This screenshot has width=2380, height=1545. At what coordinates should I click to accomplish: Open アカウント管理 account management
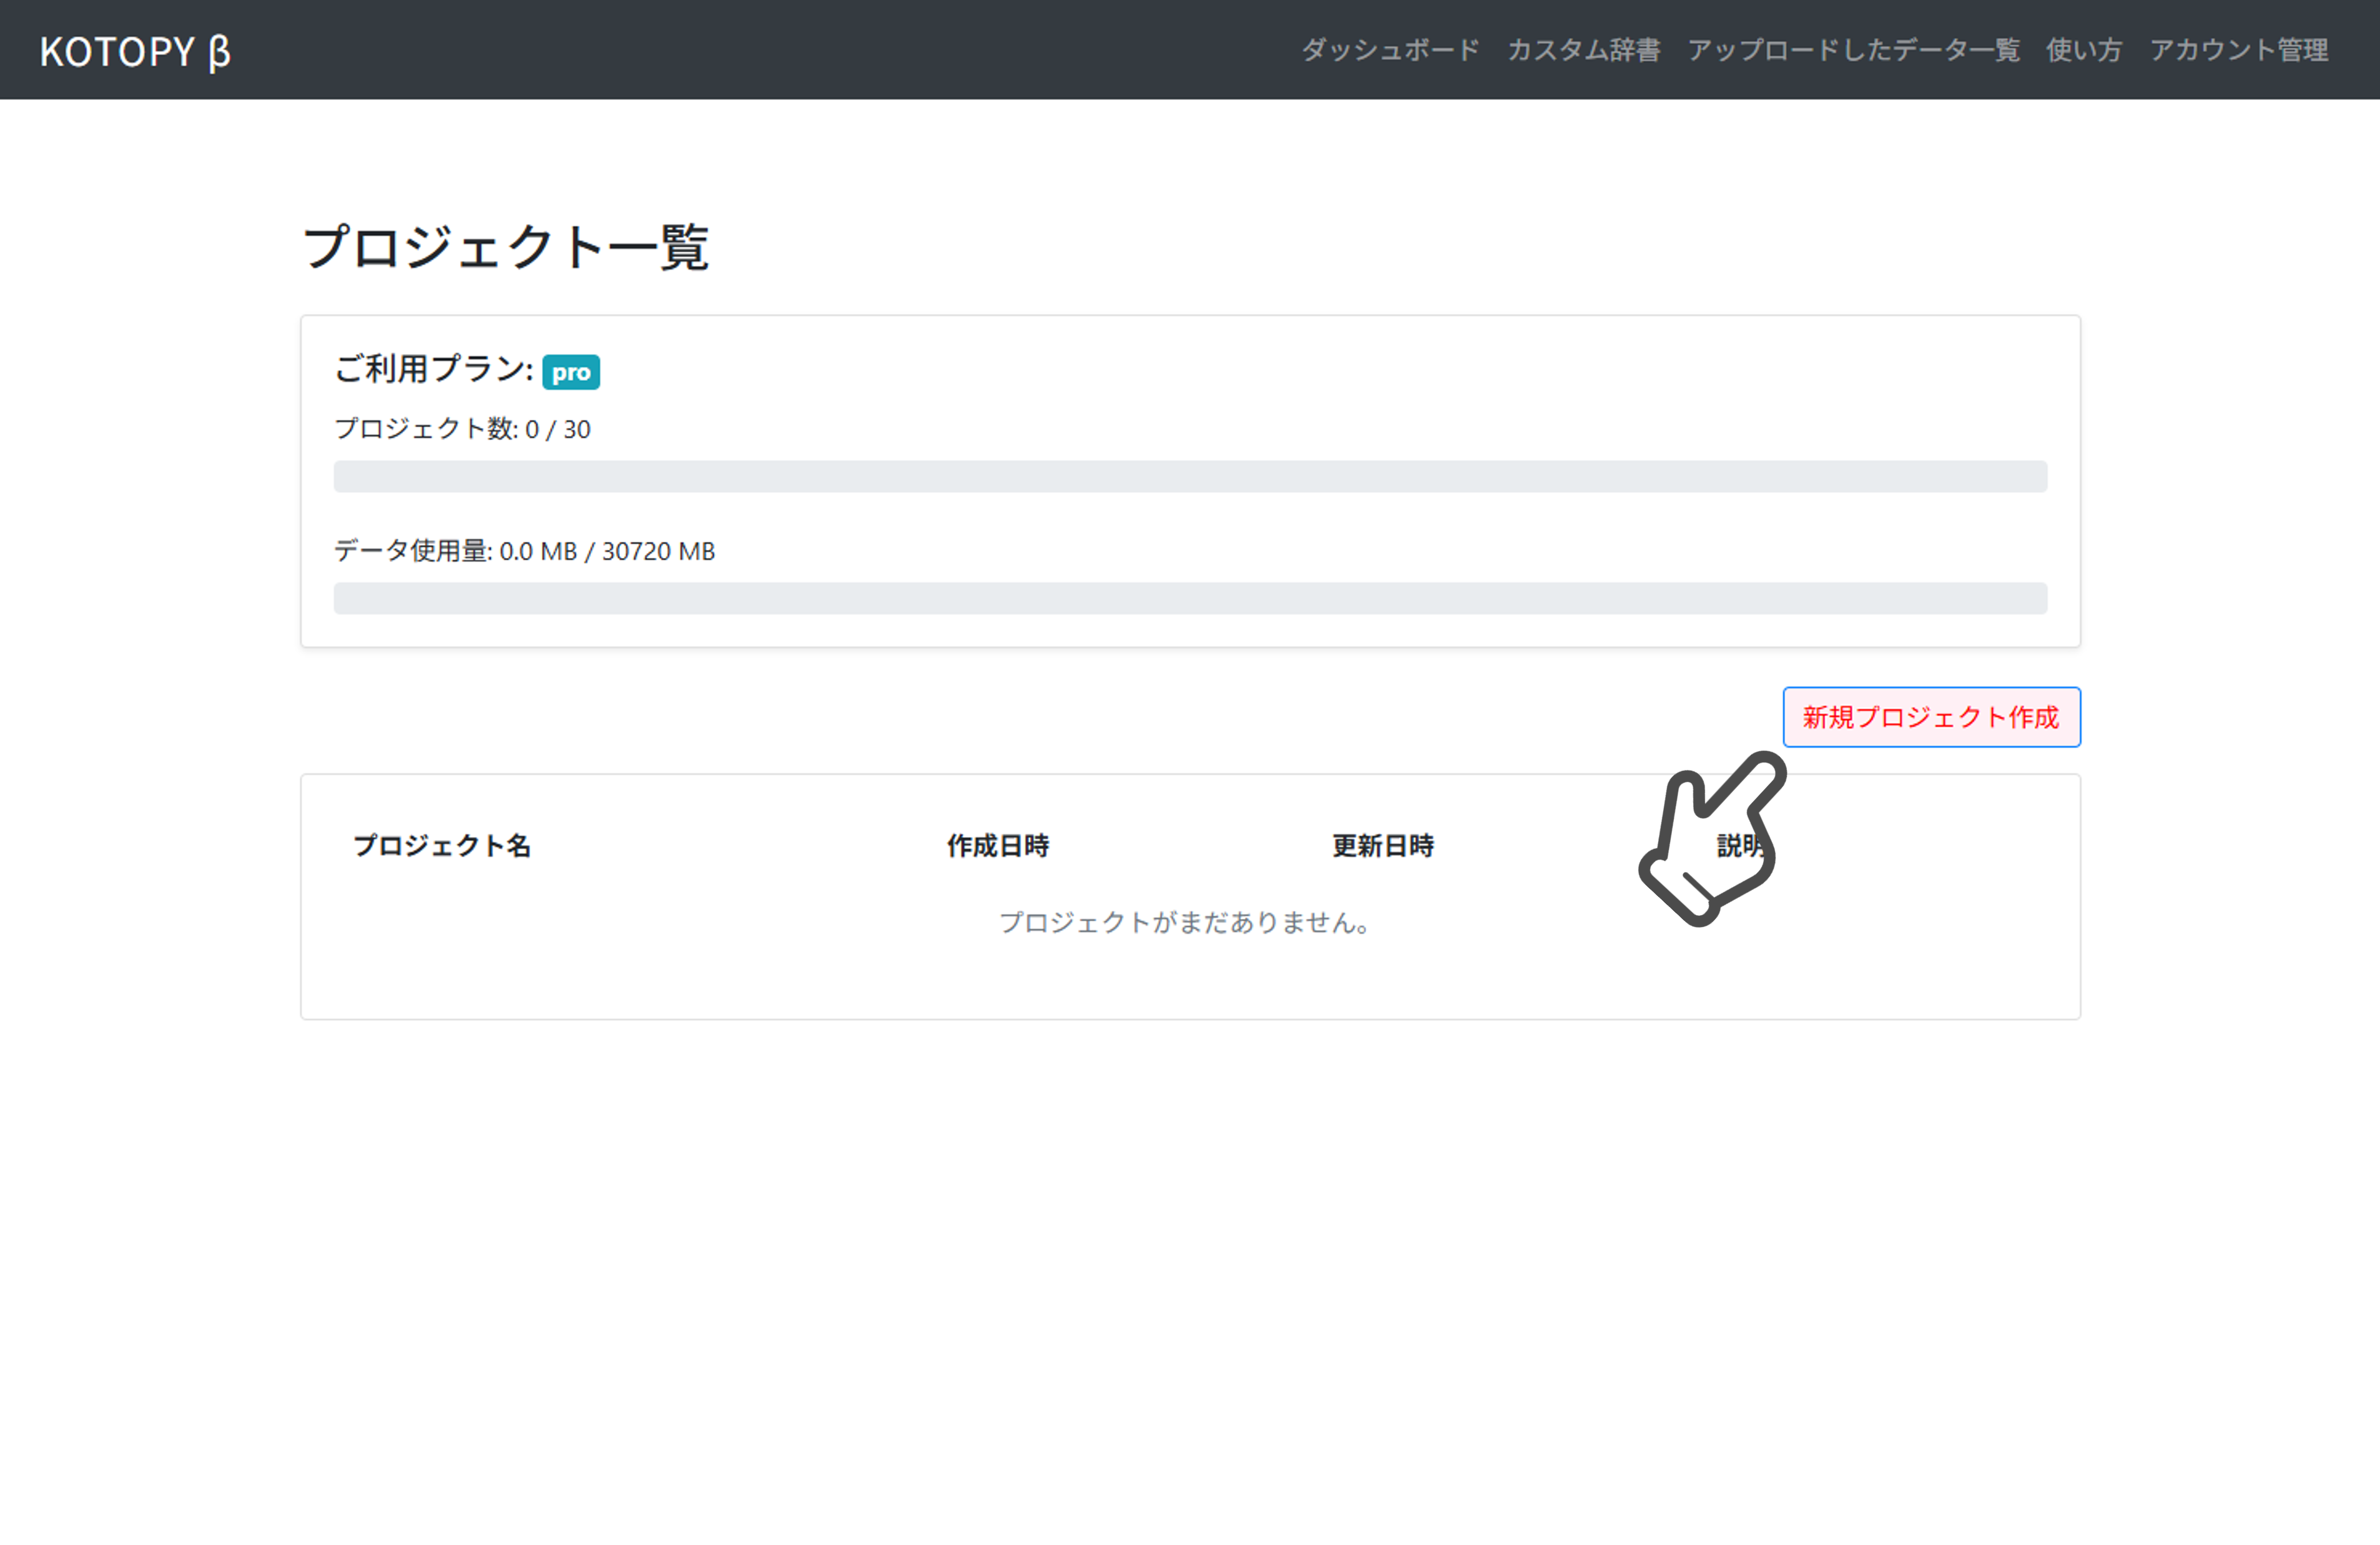2240,50
